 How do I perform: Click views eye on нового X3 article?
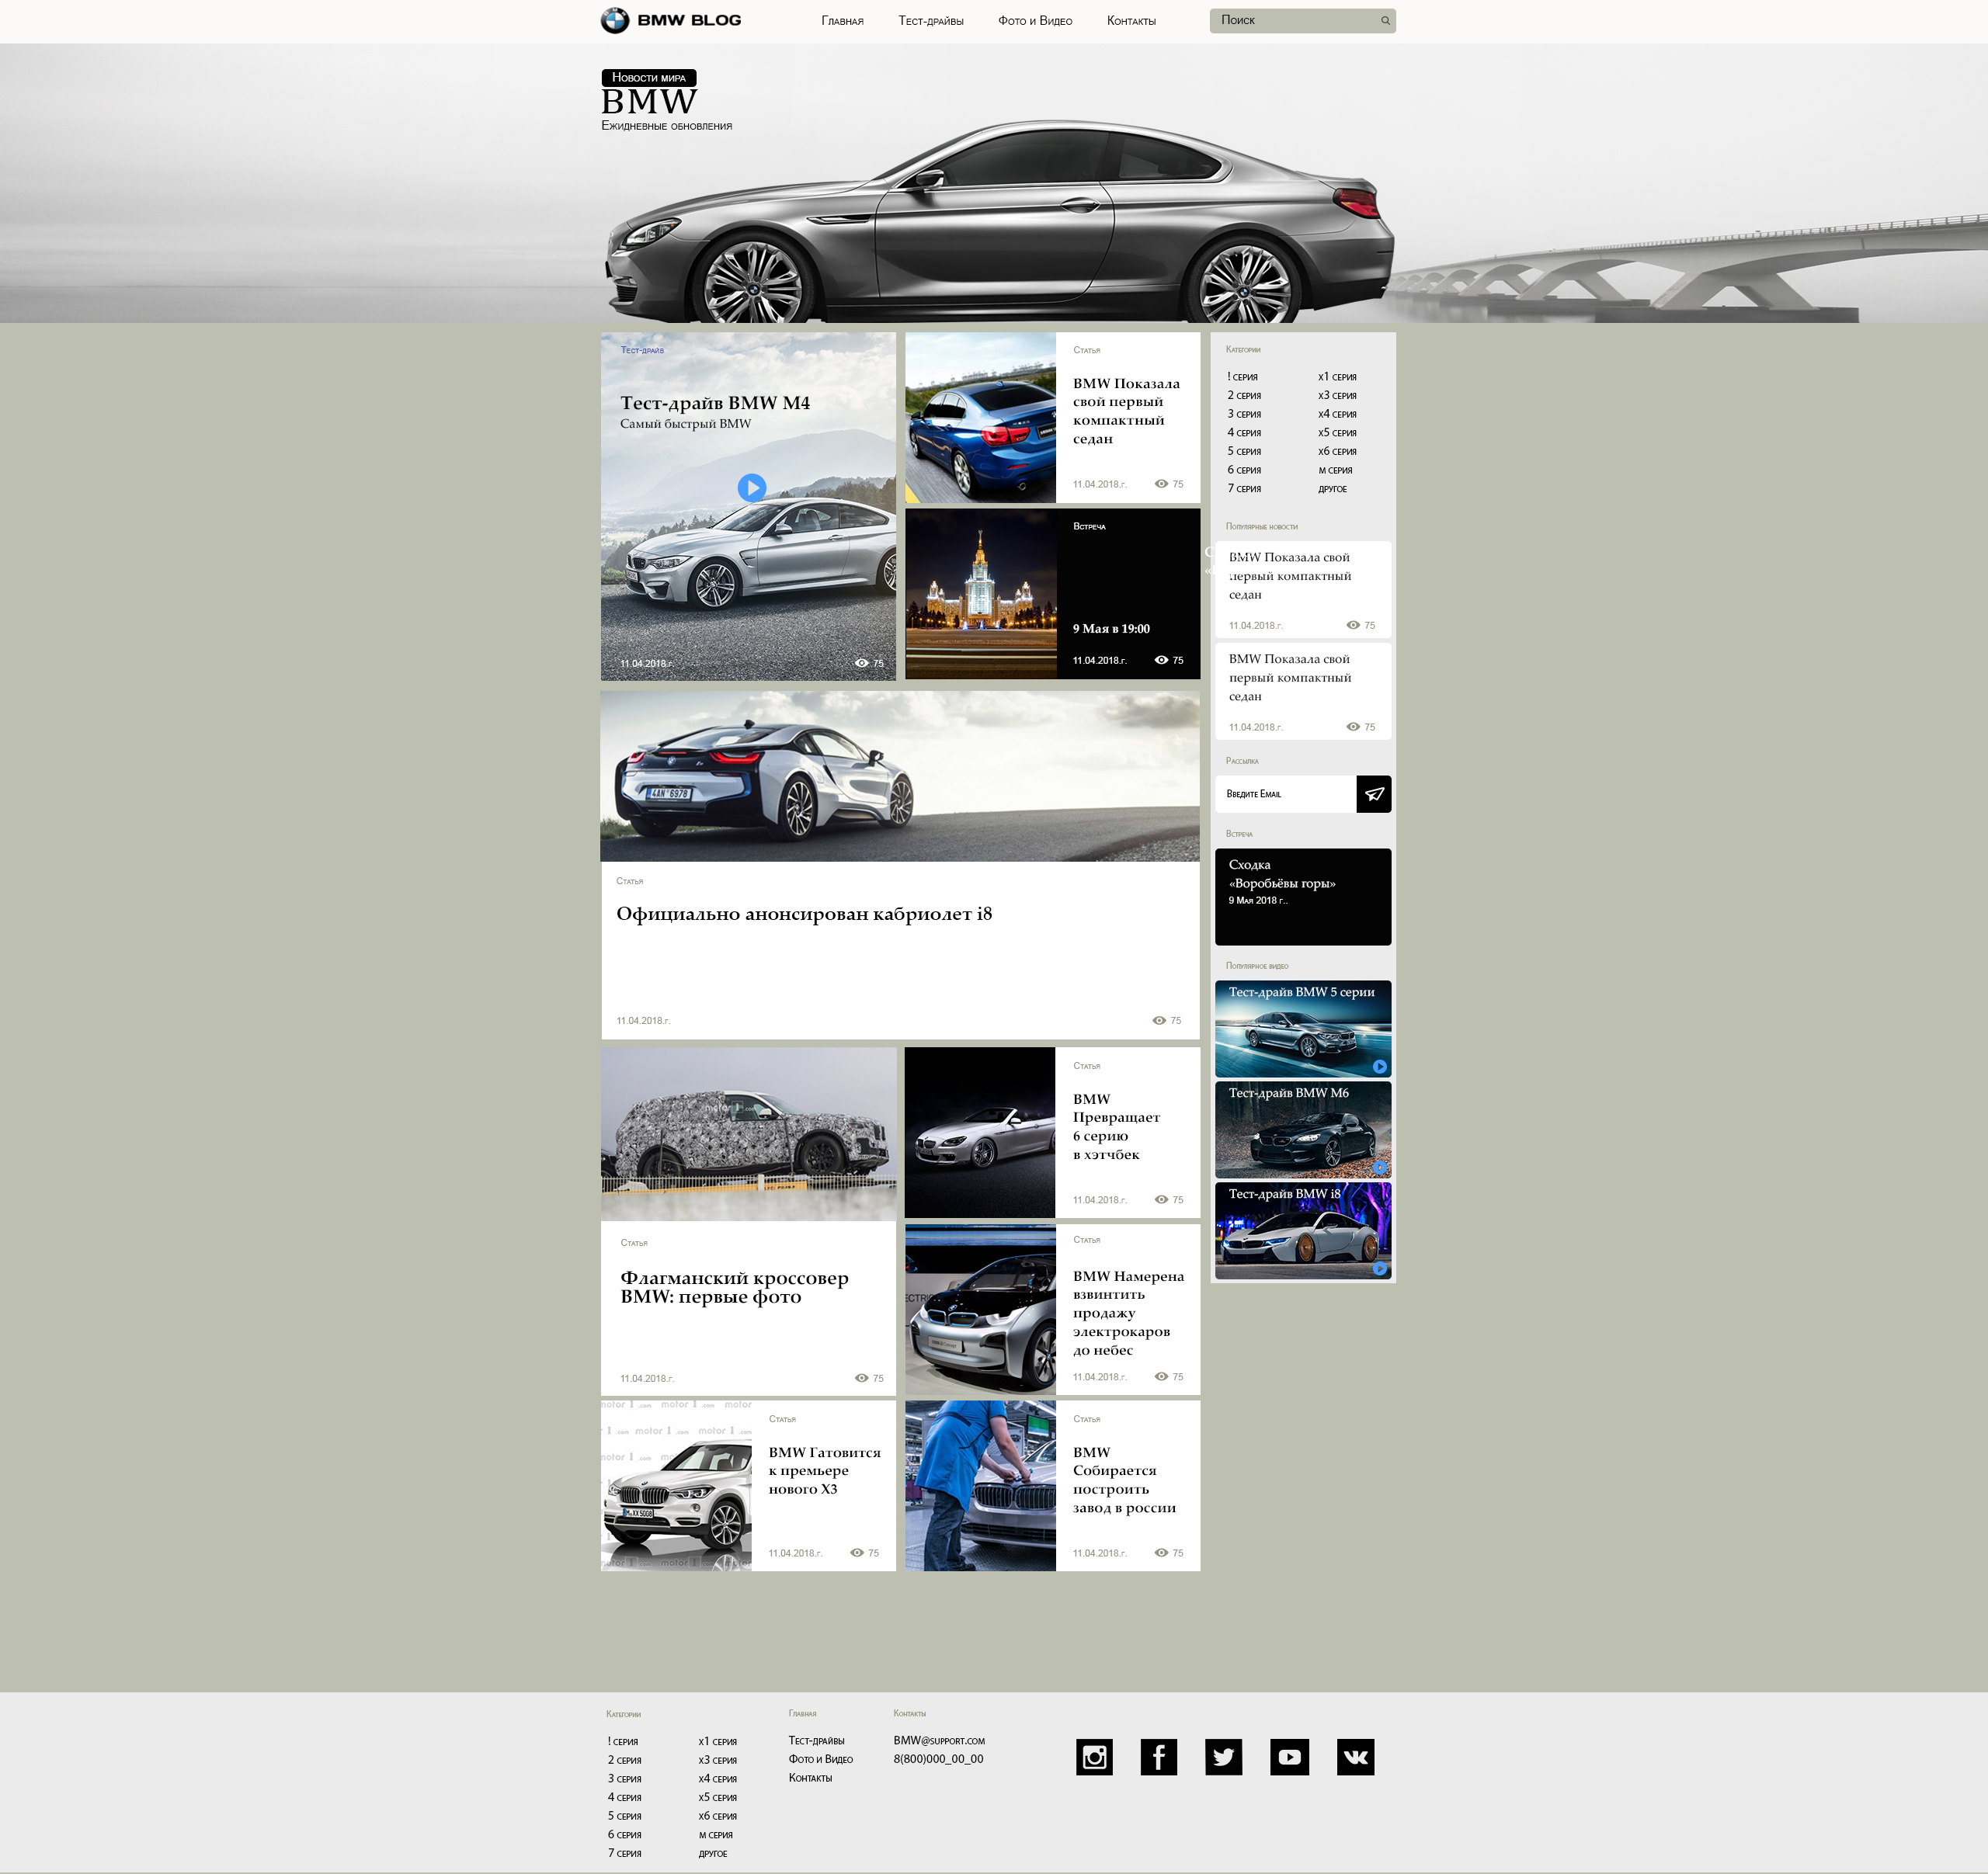pyautogui.click(x=857, y=1553)
